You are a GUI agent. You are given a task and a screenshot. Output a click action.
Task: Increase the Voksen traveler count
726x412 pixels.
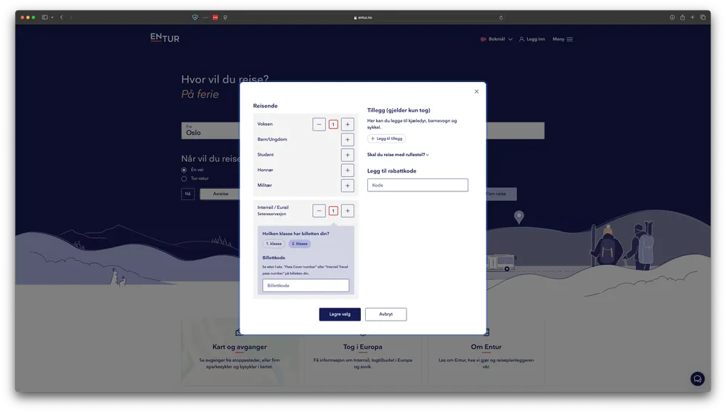tap(348, 124)
